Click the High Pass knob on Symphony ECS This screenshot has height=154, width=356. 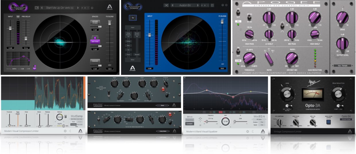coord(249,34)
